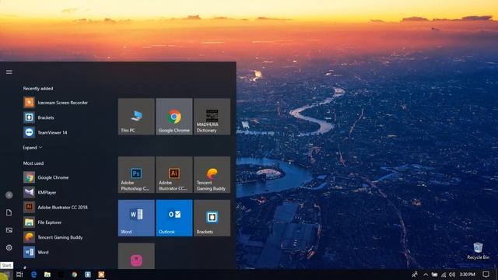Select the Recycle Bin on the desktop

(x=478, y=250)
